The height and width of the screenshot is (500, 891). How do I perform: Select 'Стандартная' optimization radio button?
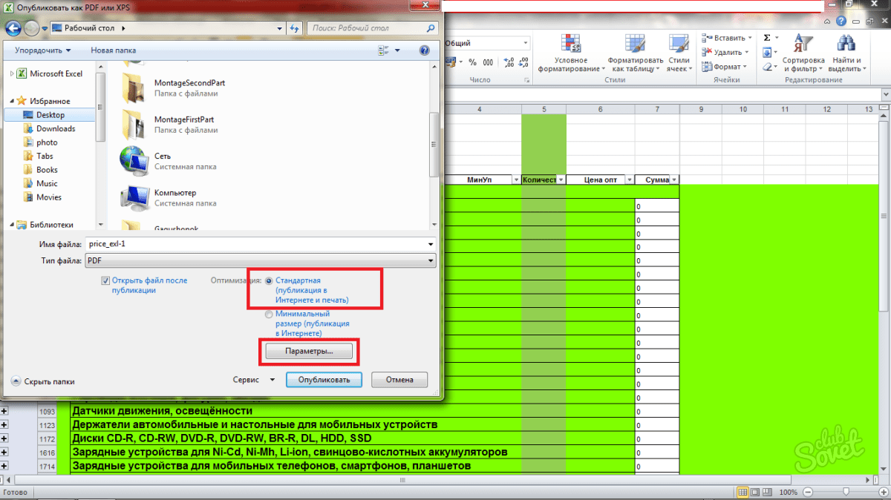pyautogui.click(x=269, y=281)
